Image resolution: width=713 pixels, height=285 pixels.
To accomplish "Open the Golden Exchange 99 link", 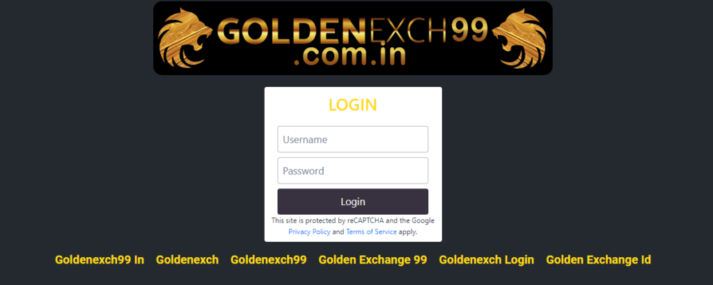I will tap(373, 259).
